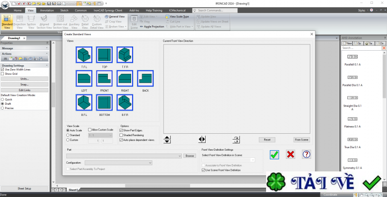This screenshot has width=387, height=197.
Task: Click Aligned Section View ribbon icon
Action: (44, 22)
